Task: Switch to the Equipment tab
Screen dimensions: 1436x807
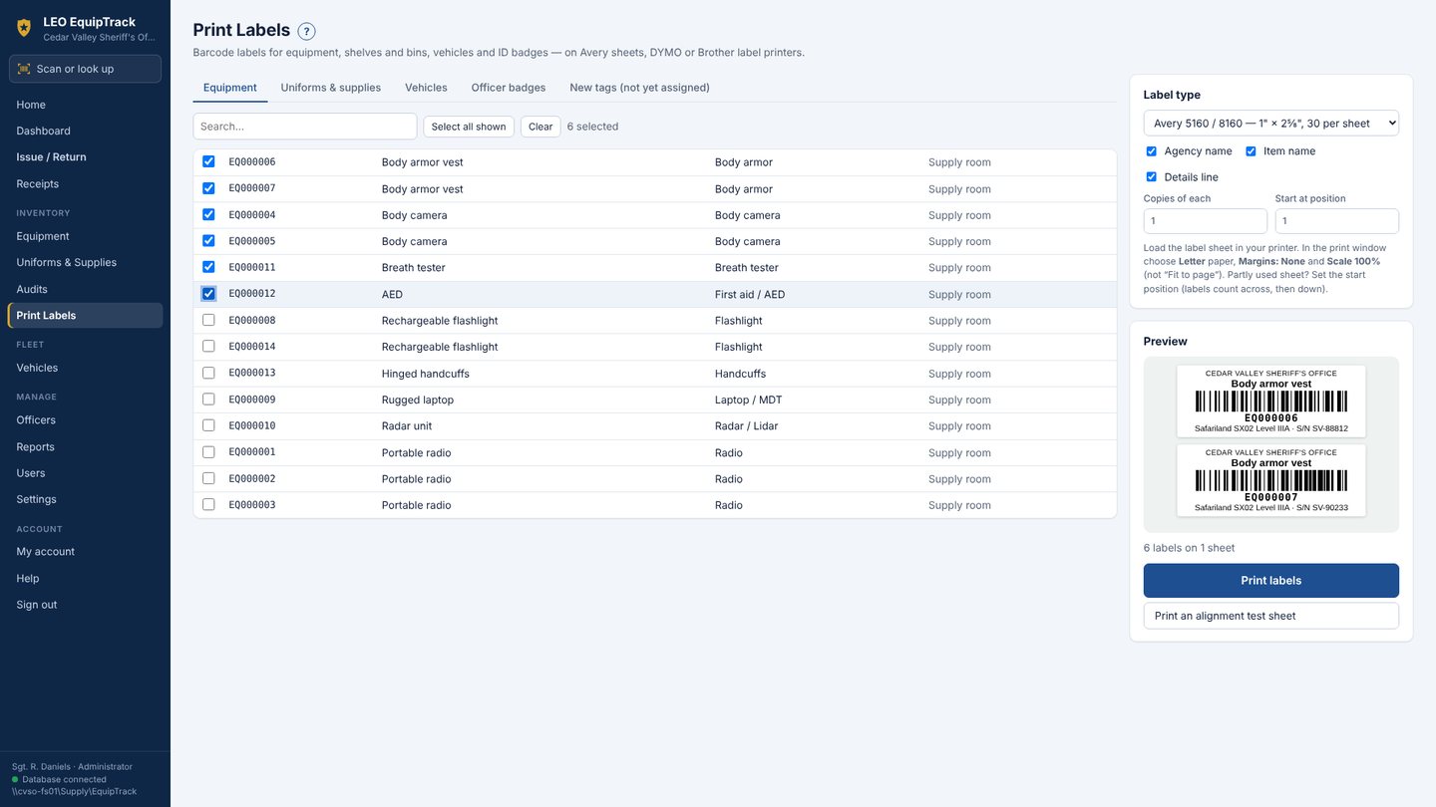Action: tap(230, 88)
